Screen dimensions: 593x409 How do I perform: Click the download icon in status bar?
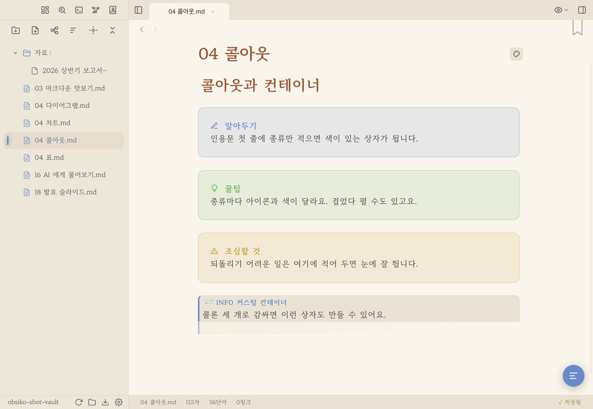pyautogui.click(x=105, y=402)
